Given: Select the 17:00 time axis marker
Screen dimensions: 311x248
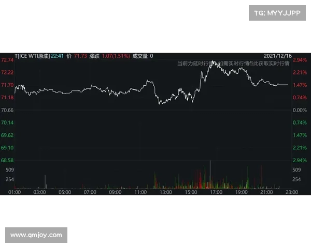Looking at the screenshot, I should [216, 192].
